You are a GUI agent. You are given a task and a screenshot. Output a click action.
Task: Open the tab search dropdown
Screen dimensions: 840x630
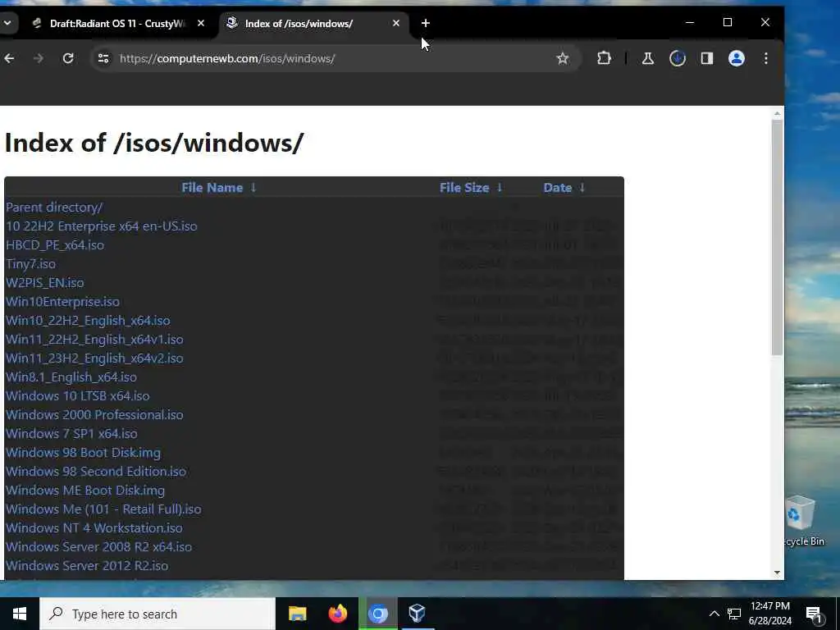pyautogui.click(x=7, y=23)
